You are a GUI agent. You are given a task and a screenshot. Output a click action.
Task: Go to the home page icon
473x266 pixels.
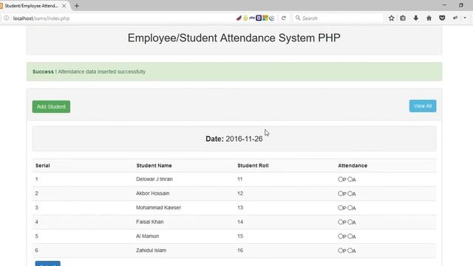click(x=429, y=18)
